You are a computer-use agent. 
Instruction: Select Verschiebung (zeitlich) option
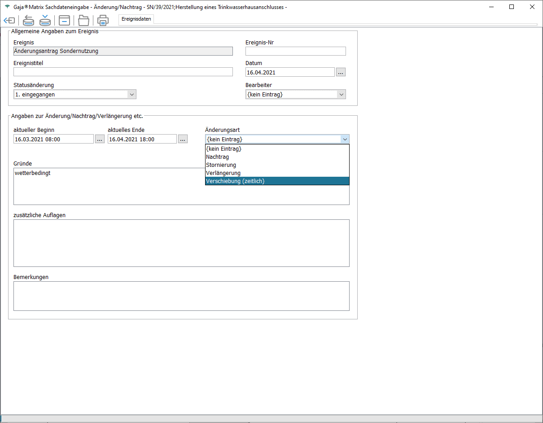[x=235, y=181]
